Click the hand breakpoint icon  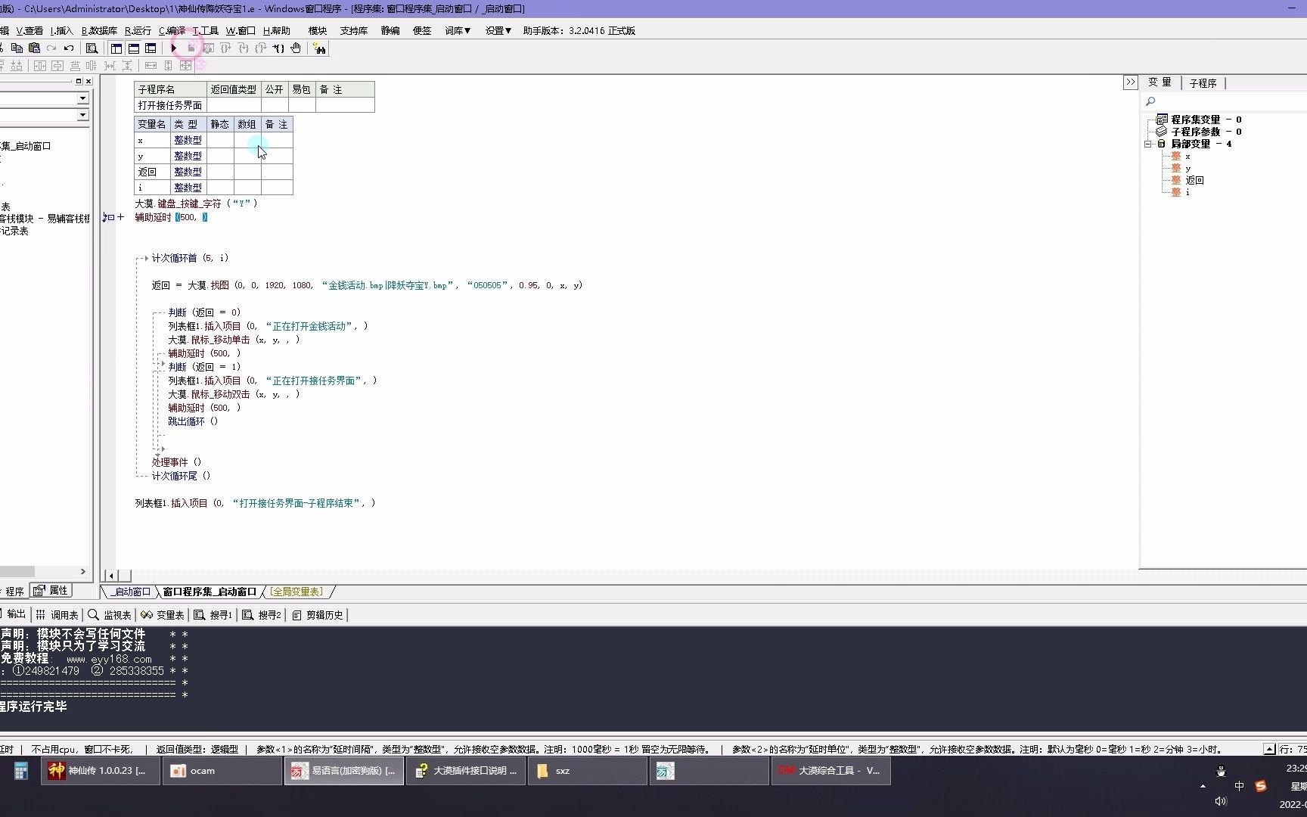296,48
